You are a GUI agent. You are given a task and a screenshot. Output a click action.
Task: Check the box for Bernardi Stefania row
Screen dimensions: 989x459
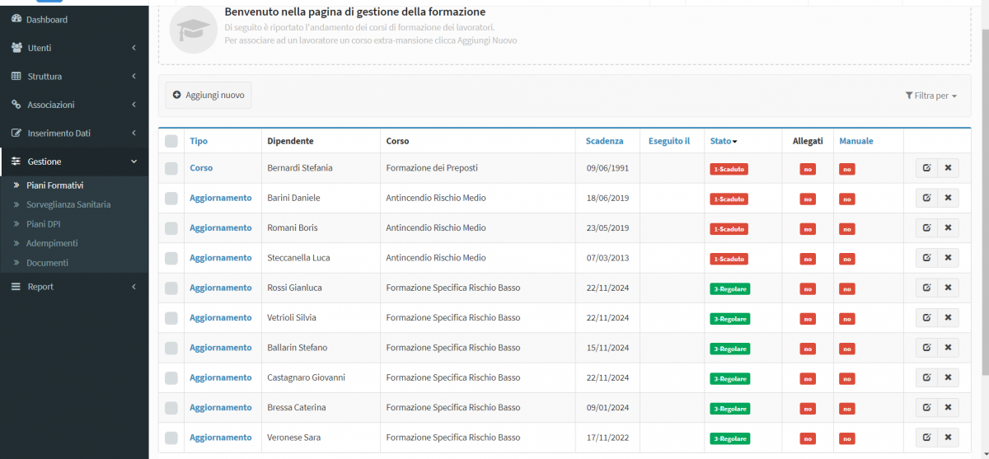tap(171, 168)
